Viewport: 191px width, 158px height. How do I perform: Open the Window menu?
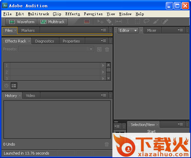click(125, 14)
